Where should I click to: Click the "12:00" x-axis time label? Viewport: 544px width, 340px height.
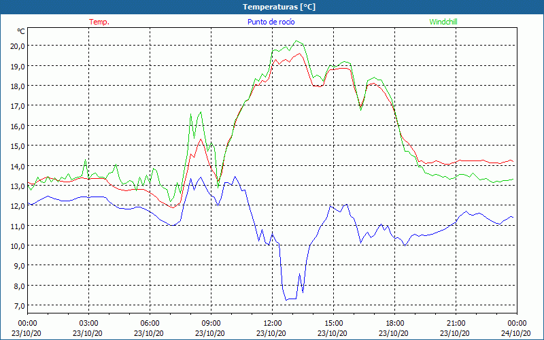point(273,324)
